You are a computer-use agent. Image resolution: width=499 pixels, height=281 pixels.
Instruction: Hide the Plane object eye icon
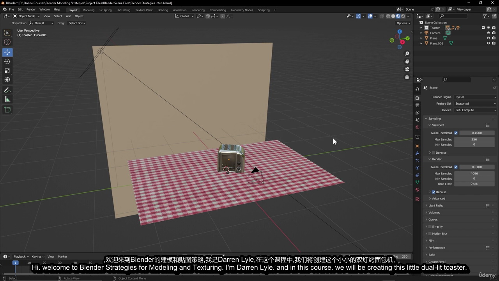pos(488,38)
